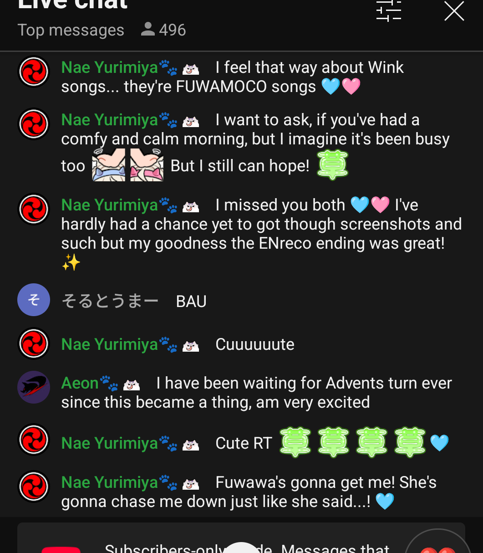
Task: Open the live chat filter settings icon
Action: click(389, 11)
